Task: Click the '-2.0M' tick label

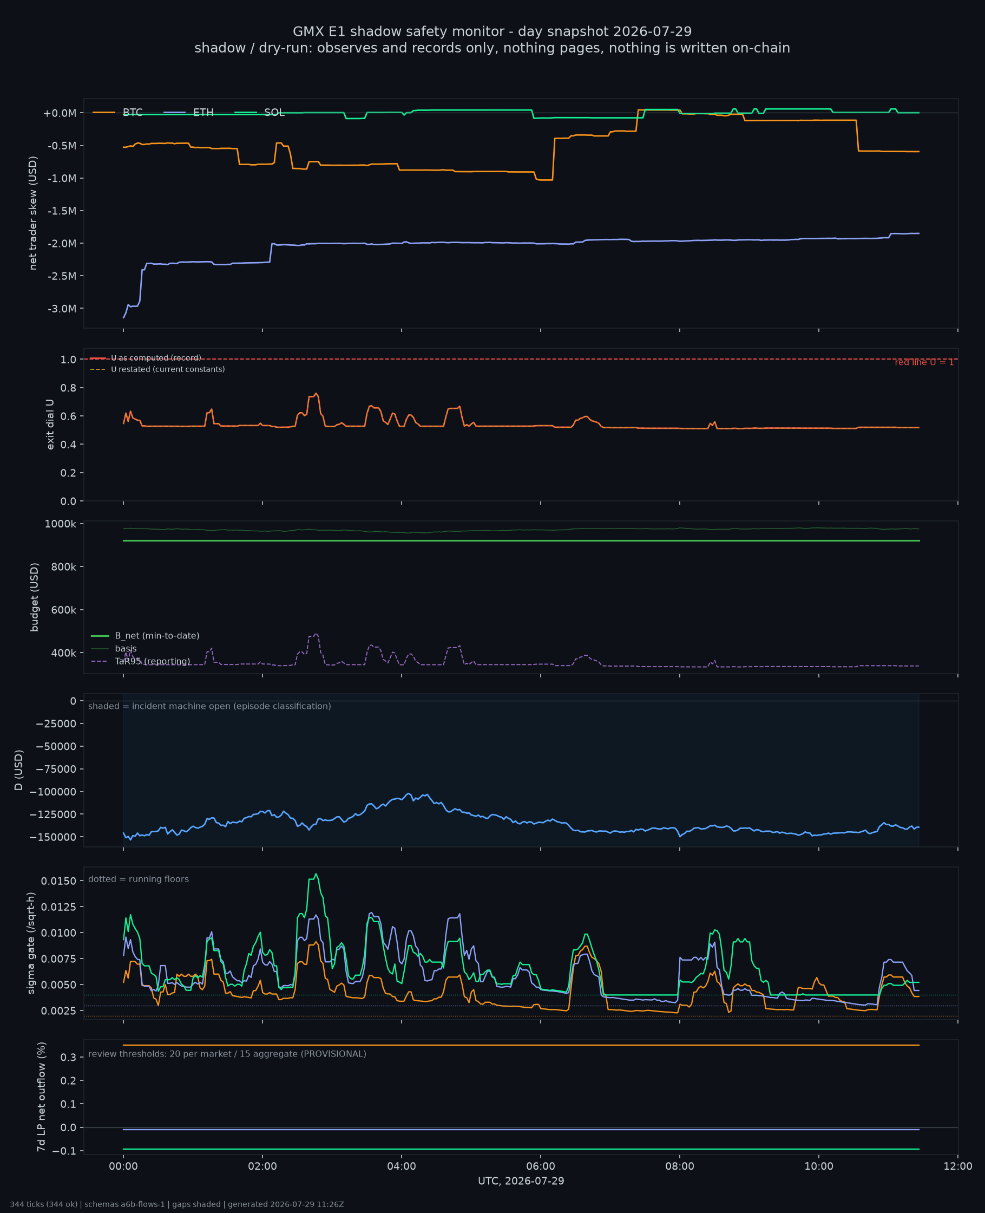Action: pos(62,244)
